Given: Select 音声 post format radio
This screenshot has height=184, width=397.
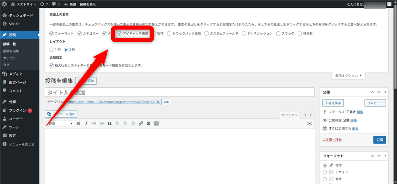Looking at the screenshot, I should [325, 179].
